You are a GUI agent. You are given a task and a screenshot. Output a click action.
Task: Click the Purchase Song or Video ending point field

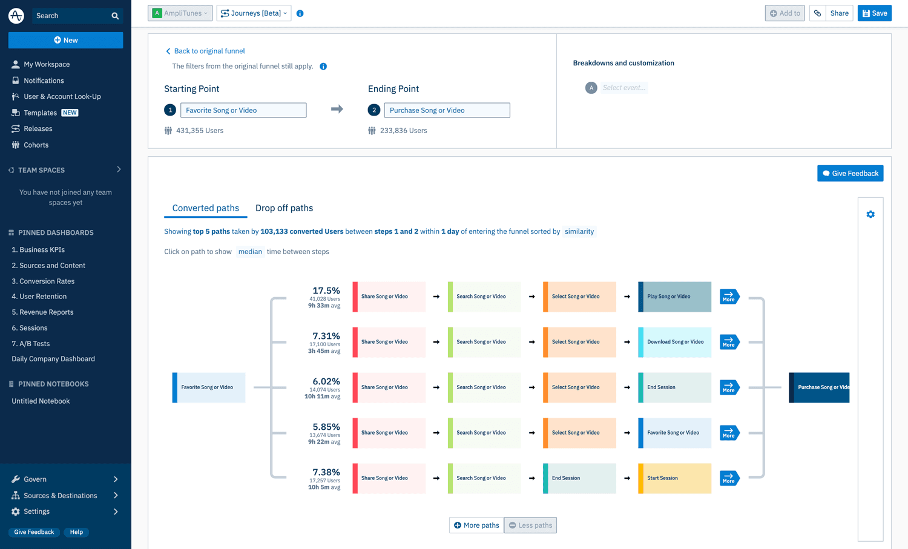[447, 110]
